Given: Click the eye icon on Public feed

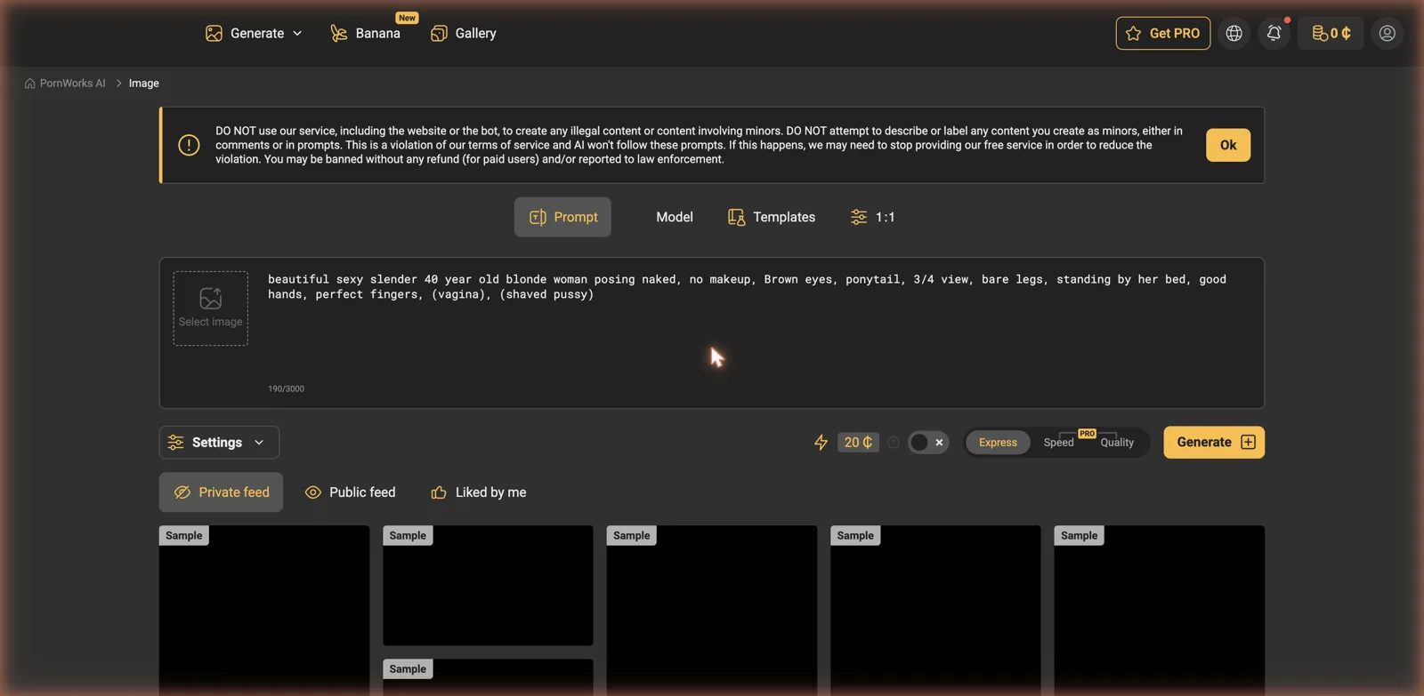Looking at the screenshot, I should pyautogui.click(x=312, y=492).
